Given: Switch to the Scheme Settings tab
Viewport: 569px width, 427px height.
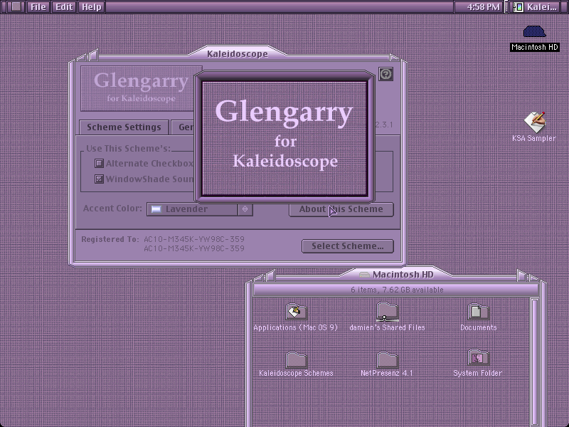Looking at the screenshot, I should pyautogui.click(x=124, y=127).
